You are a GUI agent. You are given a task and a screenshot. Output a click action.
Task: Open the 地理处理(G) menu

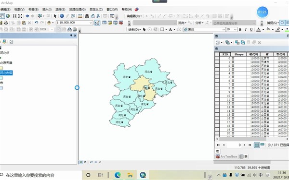78,10
